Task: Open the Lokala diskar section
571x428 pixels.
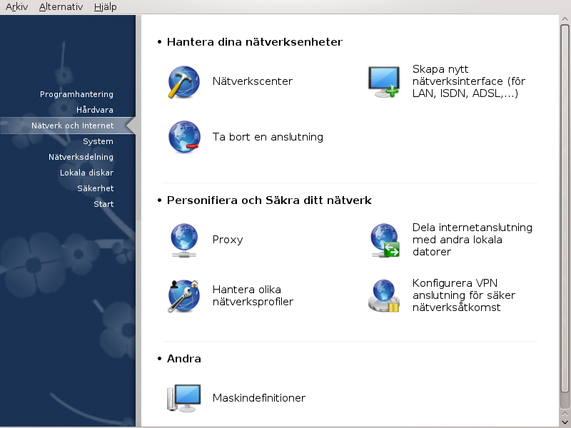Action: 86,173
